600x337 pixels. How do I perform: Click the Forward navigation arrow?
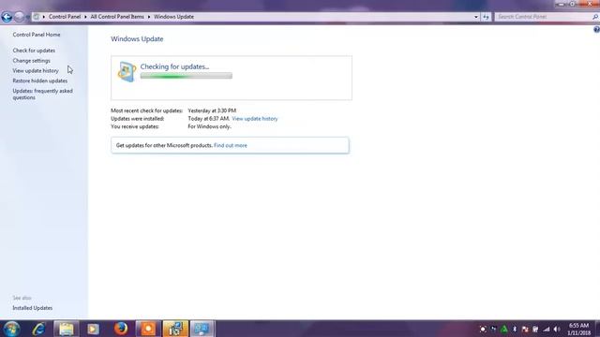(19, 17)
